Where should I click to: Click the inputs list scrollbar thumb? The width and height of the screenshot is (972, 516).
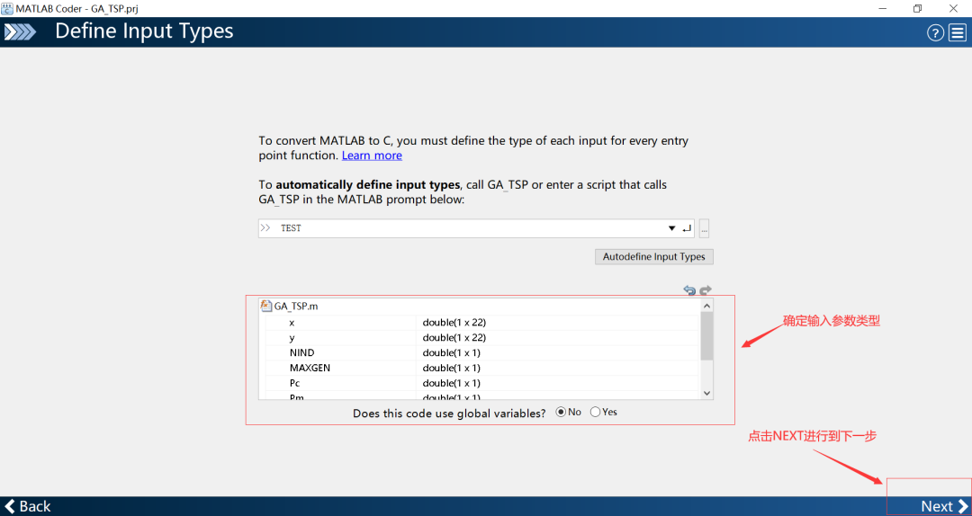707,336
